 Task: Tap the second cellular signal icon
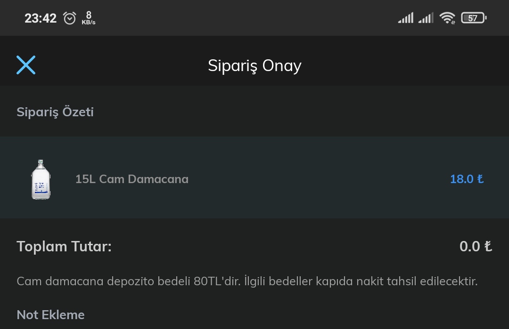click(426, 18)
